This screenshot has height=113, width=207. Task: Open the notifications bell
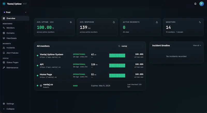click(195, 4)
